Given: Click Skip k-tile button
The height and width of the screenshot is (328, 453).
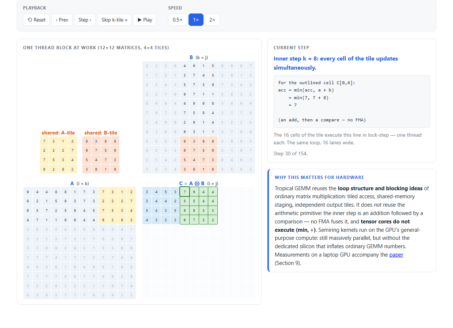Looking at the screenshot, I should coord(114,20).
